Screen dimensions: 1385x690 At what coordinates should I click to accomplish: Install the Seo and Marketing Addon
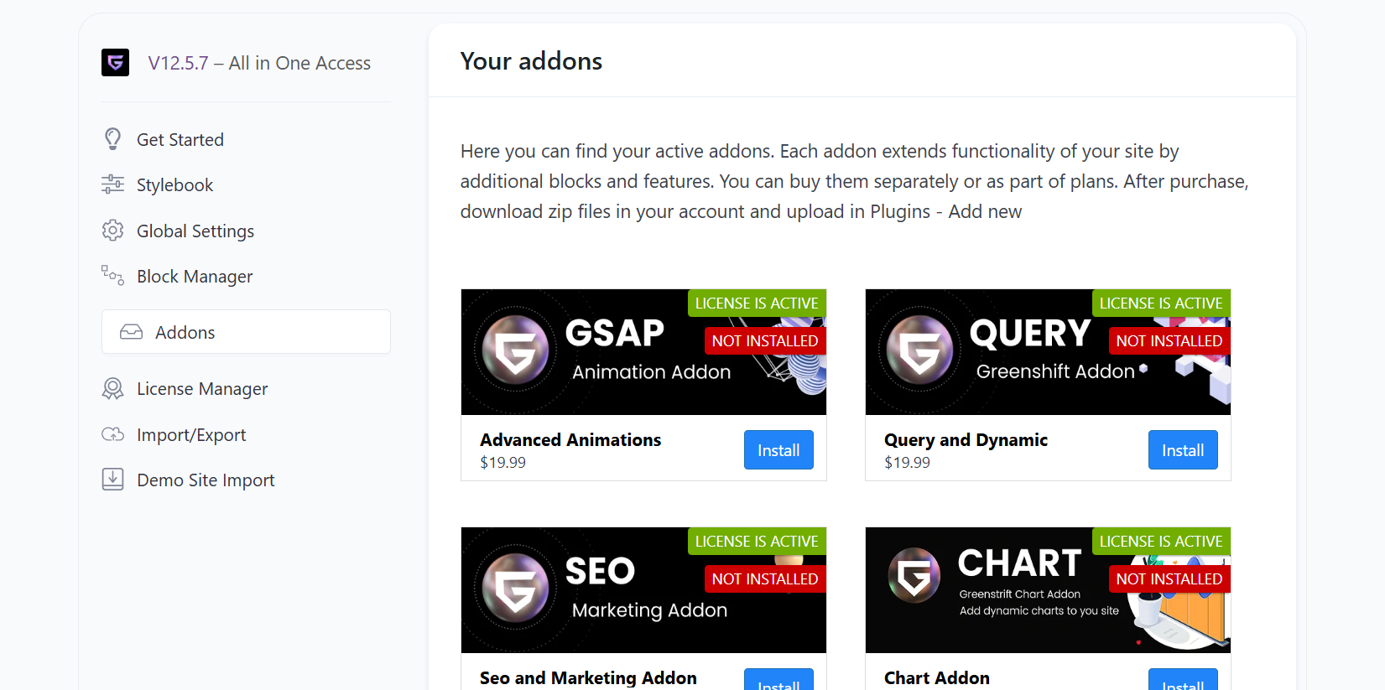(x=778, y=682)
